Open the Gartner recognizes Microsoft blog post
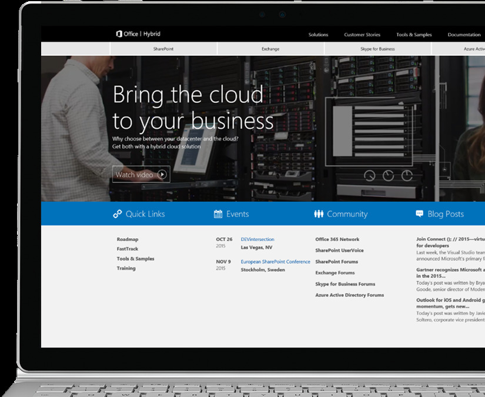Image resolution: width=485 pixels, height=397 pixels. coord(450,273)
